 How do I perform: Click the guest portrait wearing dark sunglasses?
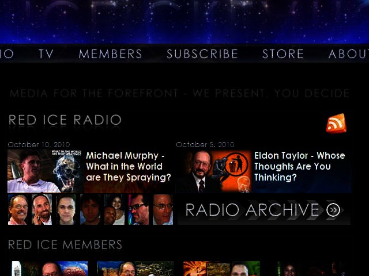[x=138, y=209]
